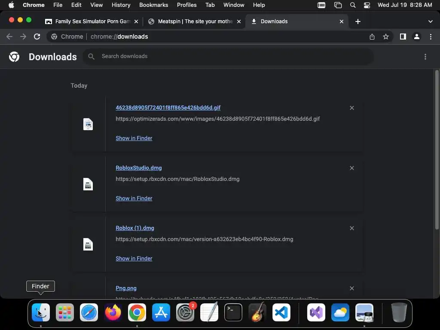Open the Chrome profile icon
This screenshot has height=330, width=440.
coord(417,37)
